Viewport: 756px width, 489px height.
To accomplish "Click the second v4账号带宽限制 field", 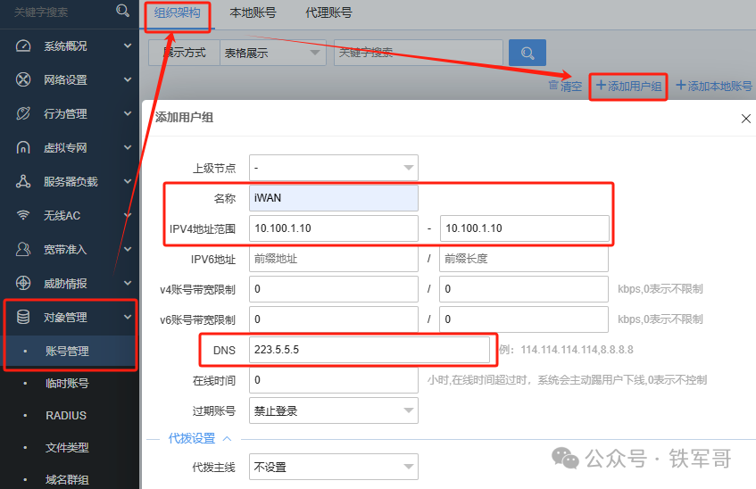I will pyautogui.click(x=524, y=289).
